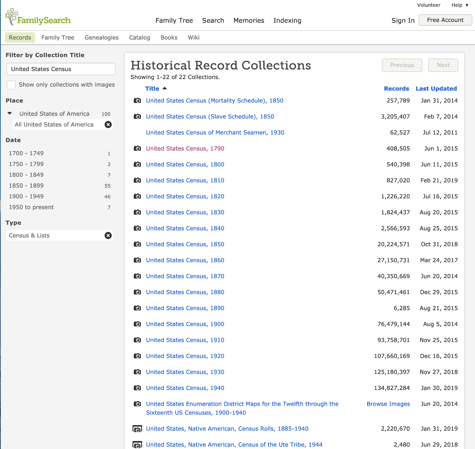
Task: Click camera icon beside United States Census, 1790
Action: [137, 148]
